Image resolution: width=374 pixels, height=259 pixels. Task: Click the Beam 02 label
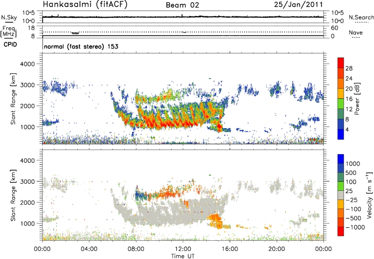click(x=182, y=5)
